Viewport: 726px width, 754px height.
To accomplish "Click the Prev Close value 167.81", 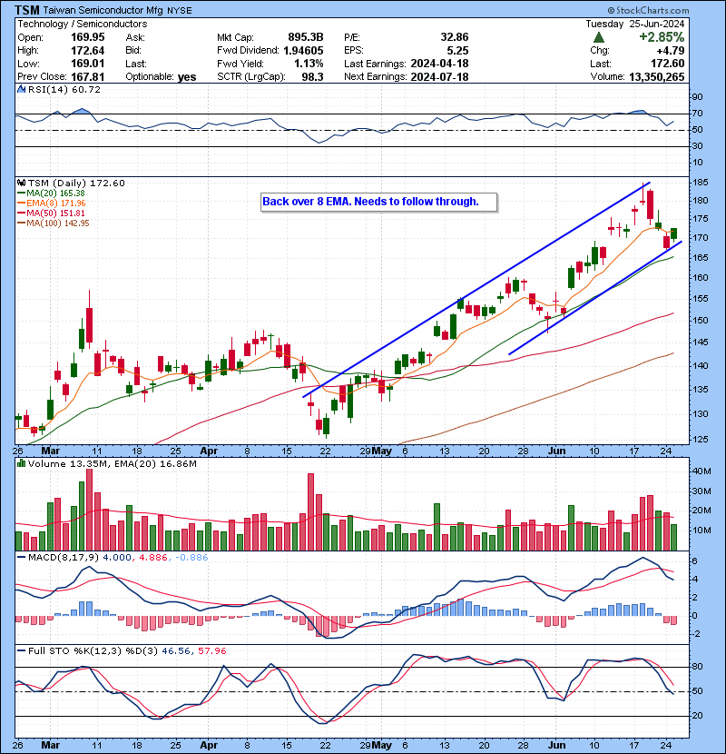I will tap(87, 76).
